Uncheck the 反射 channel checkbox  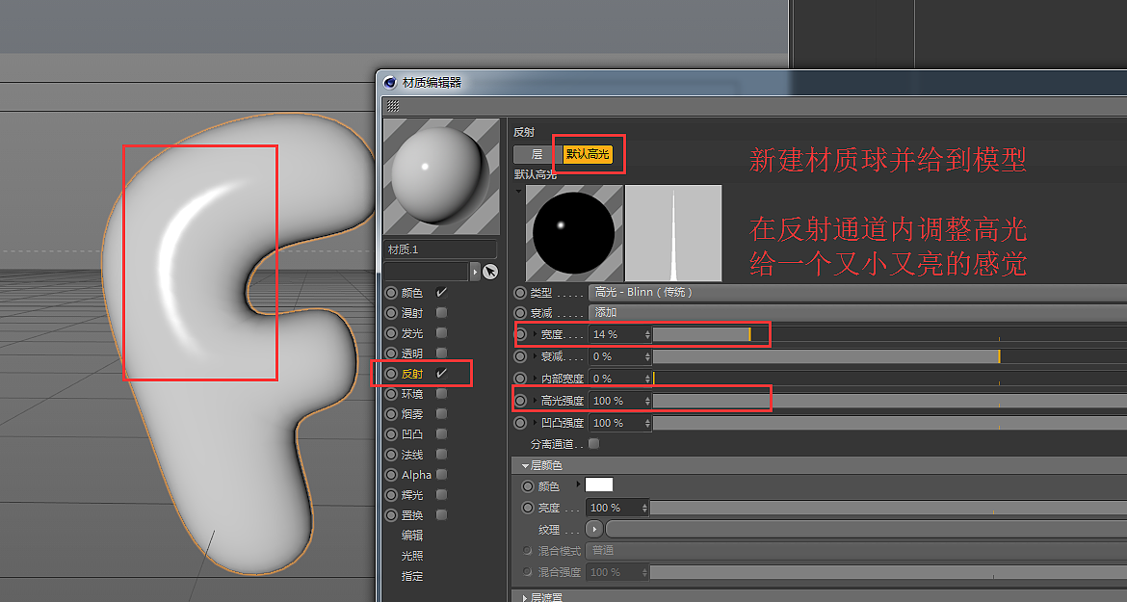[x=441, y=373]
